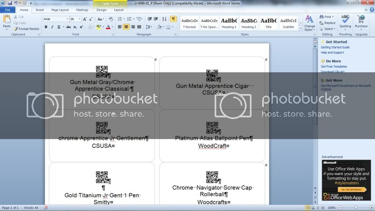Screen dimensions: 375x211
Task: Click Get Microsoft PowerPoint or Microsoft Outlook link
Action: coord(346,87)
